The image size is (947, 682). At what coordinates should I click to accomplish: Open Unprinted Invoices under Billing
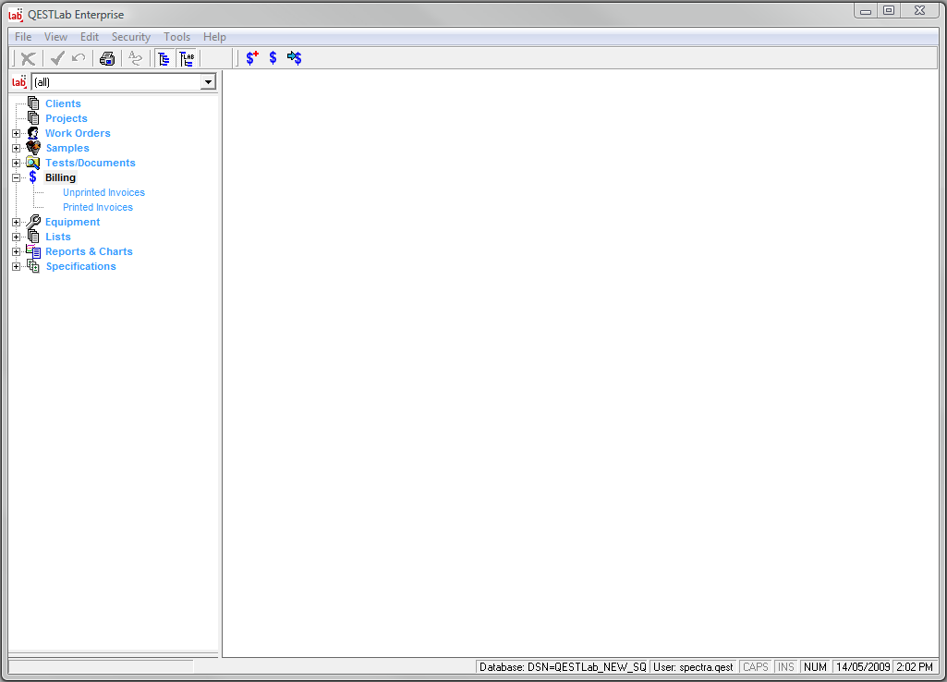point(103,192)
